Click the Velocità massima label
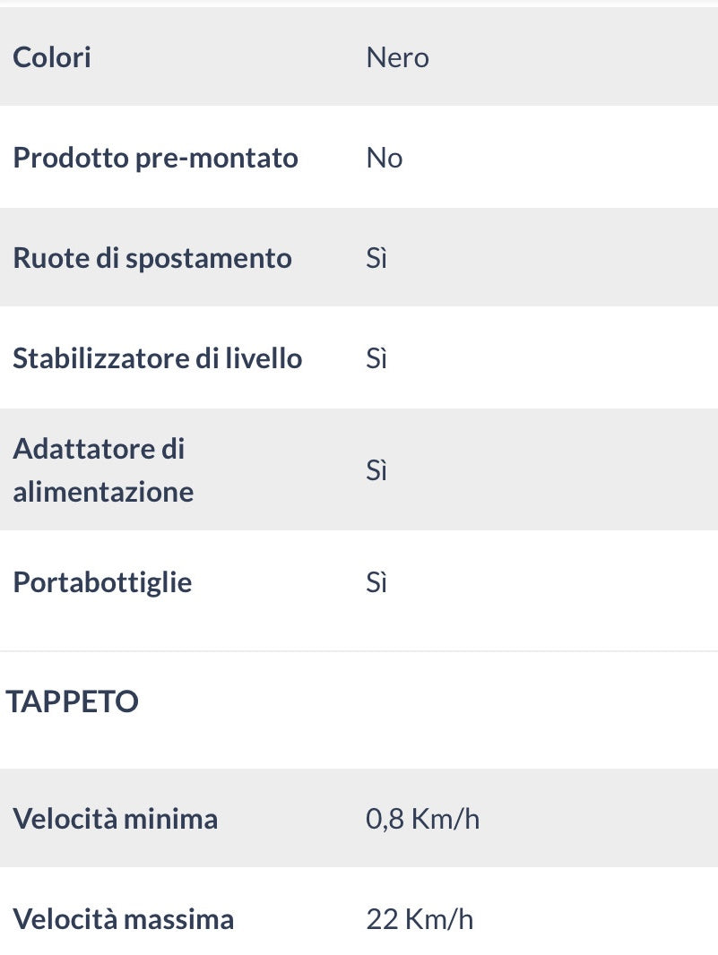718x955 pixels. pyautogui.click(x=123, y=919)
